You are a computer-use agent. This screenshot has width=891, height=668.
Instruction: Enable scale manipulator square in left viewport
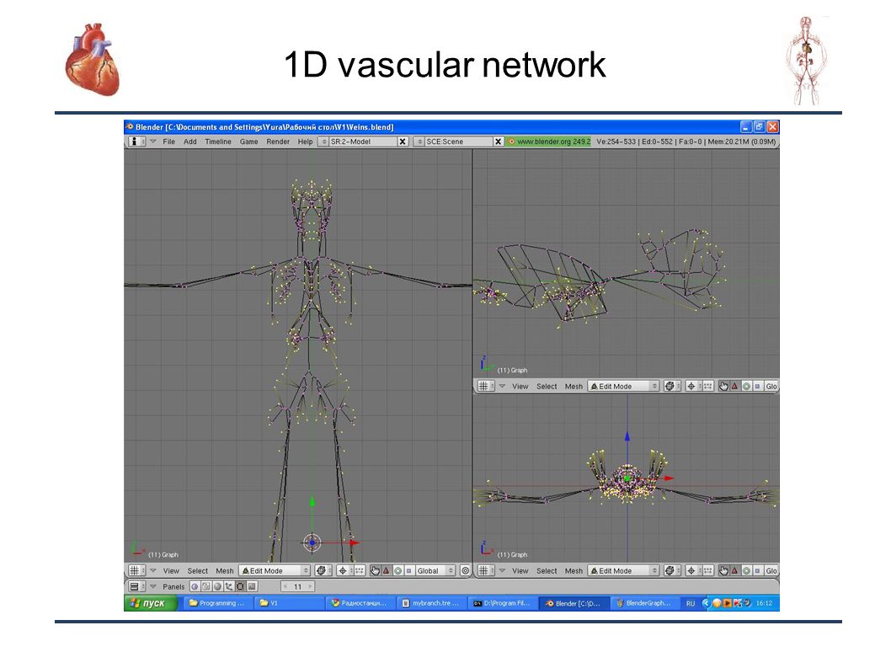[409, 570]
